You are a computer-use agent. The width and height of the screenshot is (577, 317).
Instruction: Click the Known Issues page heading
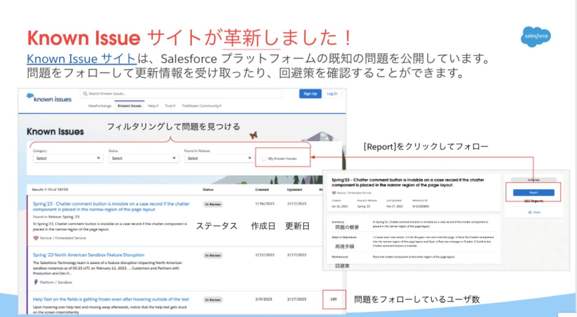[55, 132]
